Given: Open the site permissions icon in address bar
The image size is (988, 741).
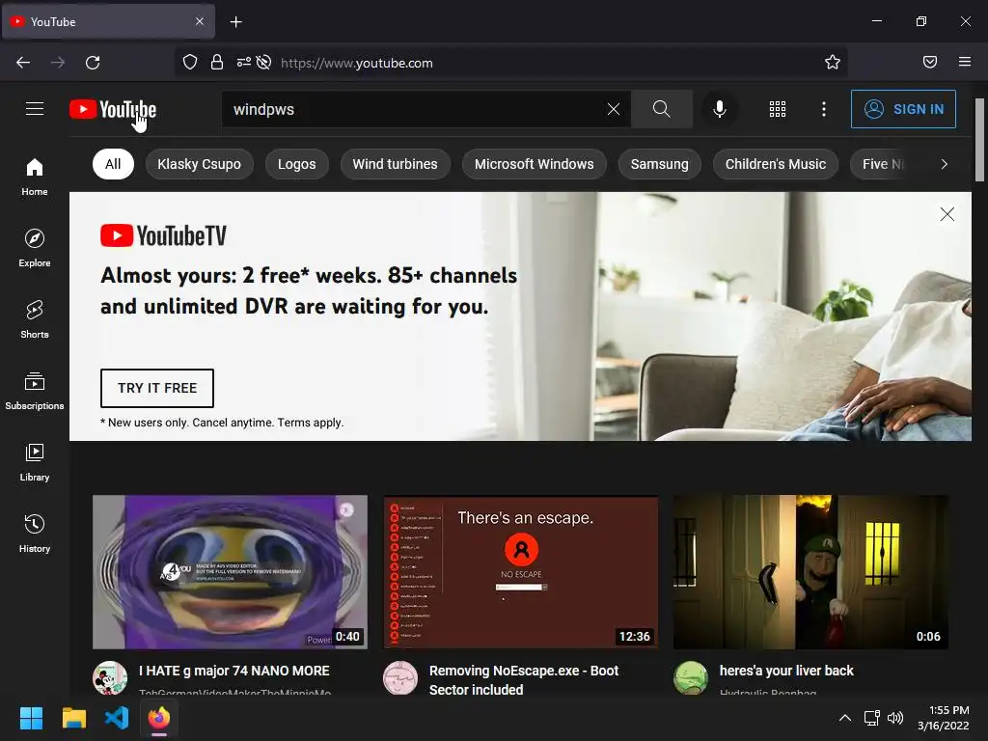Looking at the screenshot, I should tap(243, 63).
